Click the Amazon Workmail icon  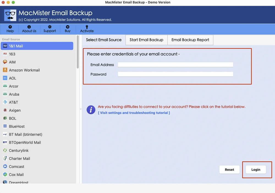[5, 70]
